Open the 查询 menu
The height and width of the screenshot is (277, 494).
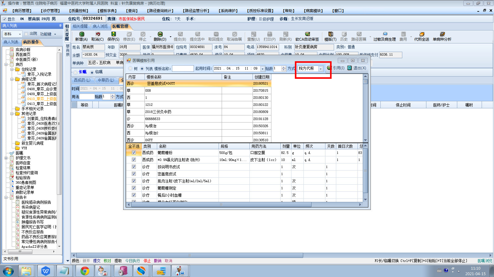132,11
